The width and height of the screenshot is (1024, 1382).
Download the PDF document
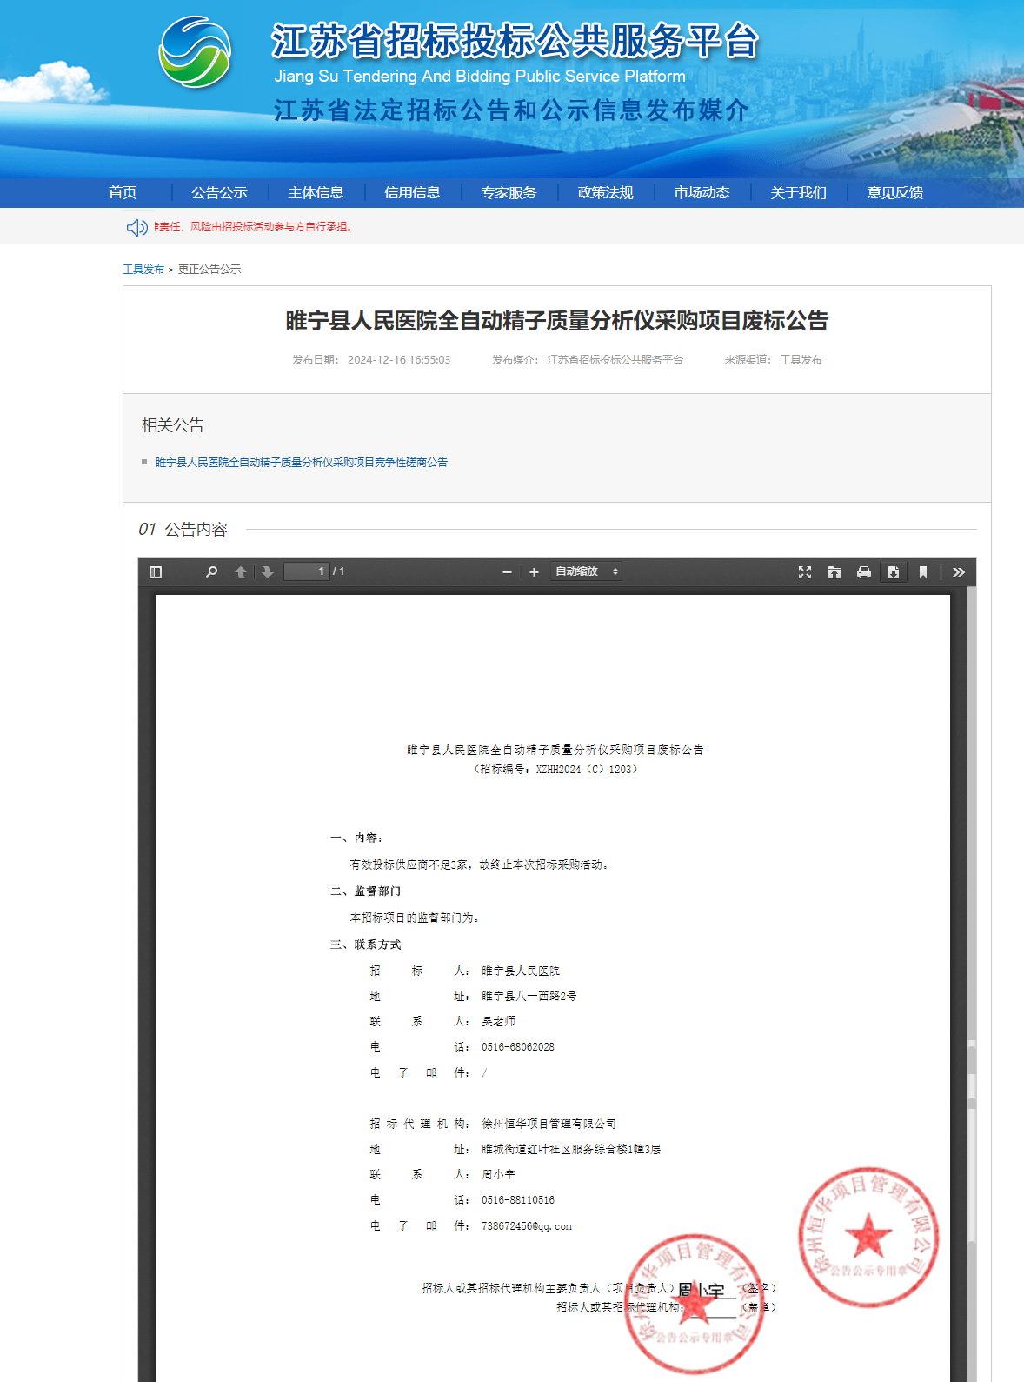click(893, 571)
